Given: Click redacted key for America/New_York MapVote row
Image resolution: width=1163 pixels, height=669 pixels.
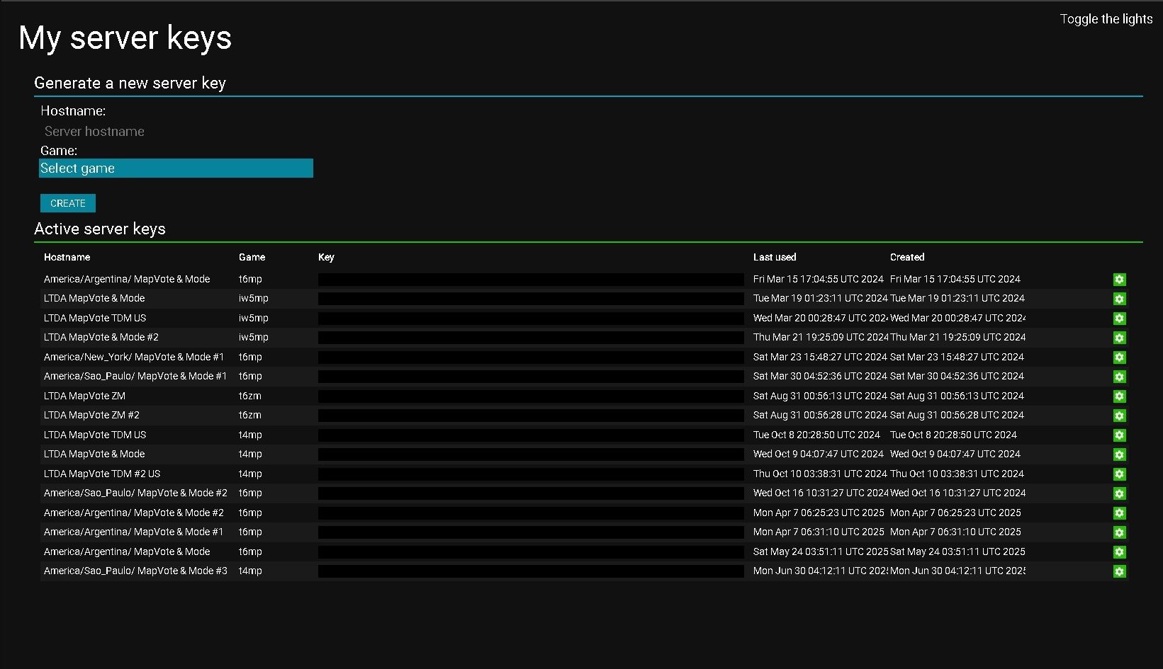Looking at the screenshot, I should (x=530, y=358).
